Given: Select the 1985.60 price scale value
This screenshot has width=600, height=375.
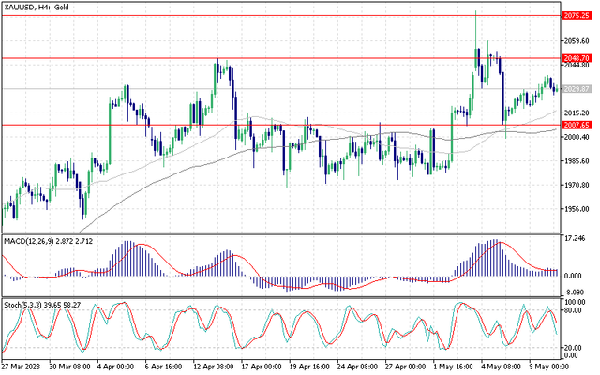Looking at the screenshot, I should tap(576, 161).
